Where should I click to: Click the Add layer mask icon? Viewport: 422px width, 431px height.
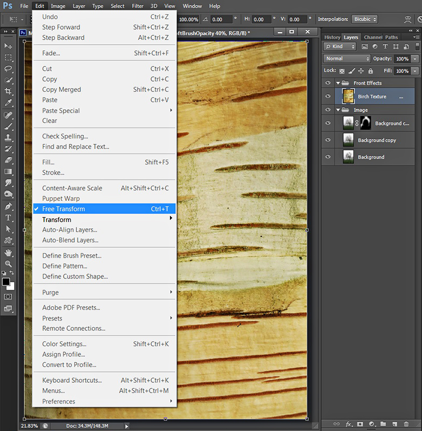(x=360, y=424)
